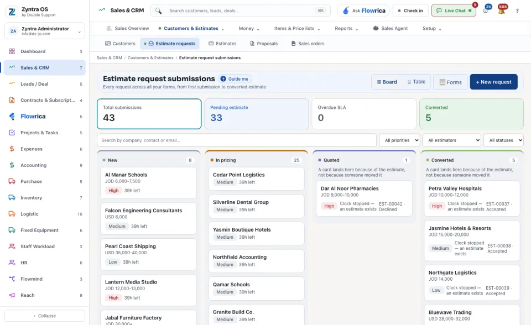Click the Guide me help link
531x325 pixels.
click(235, 79)
